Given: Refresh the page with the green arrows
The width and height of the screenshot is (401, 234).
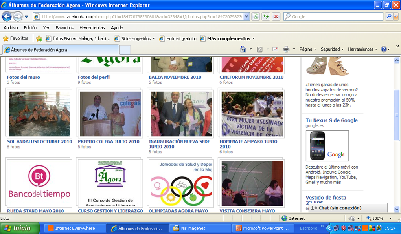Looking at the screenshot, I should coord(266,17).
